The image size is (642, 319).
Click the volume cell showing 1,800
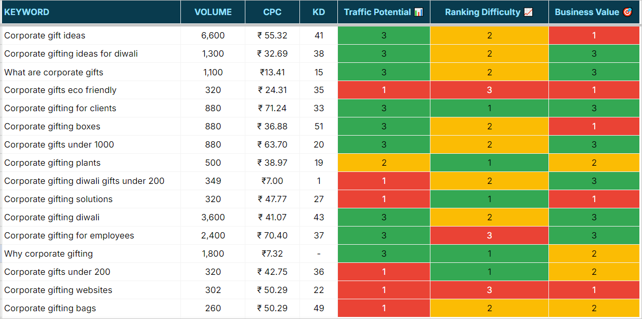coord(213,254)
